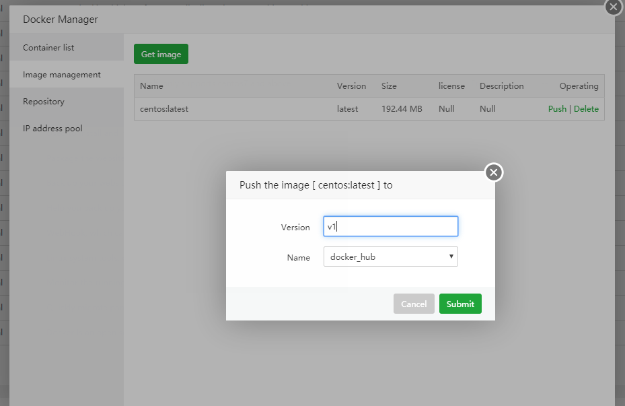The image size is (625, 406).
Task: Close the Push image dialog
Action: tap(494, 173)
